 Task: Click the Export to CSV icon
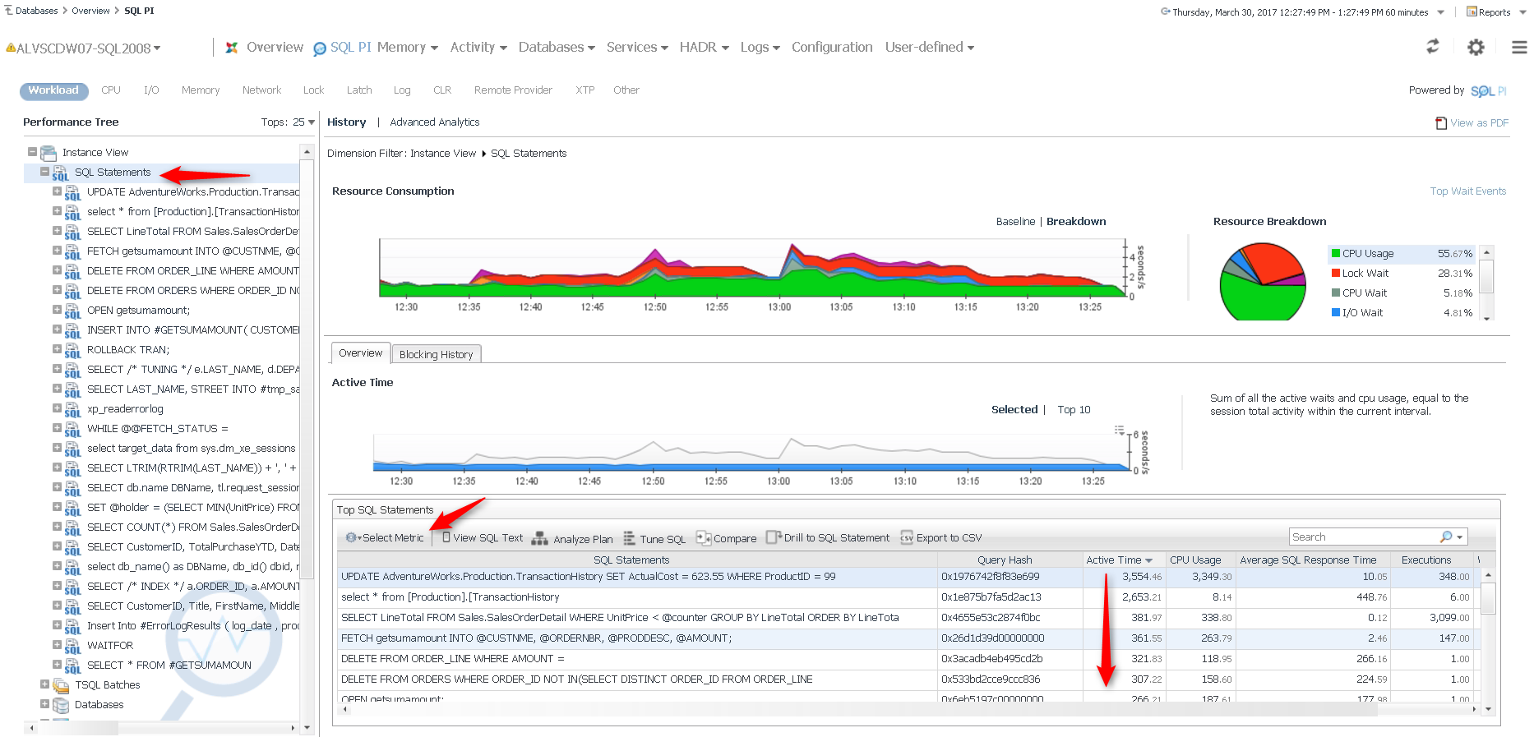tap(907, 538)
